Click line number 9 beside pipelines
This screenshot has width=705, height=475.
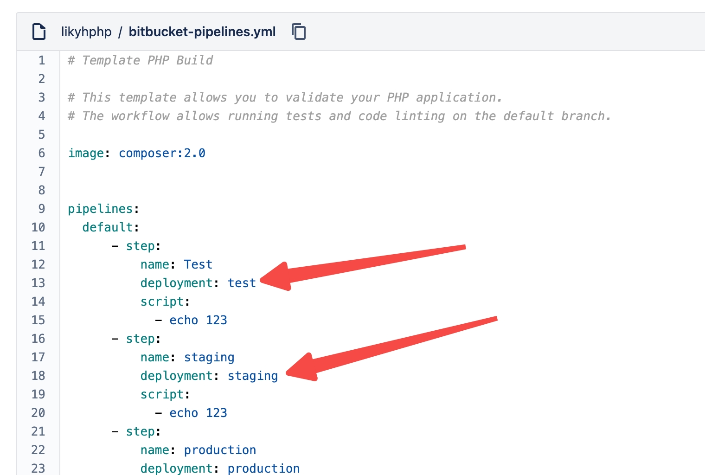(x=42, y=209)
